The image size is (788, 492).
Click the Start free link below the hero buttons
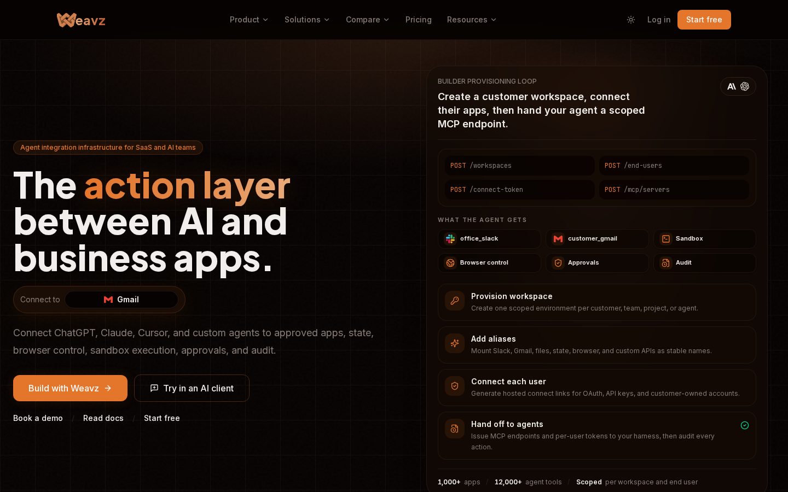point(162,418)
